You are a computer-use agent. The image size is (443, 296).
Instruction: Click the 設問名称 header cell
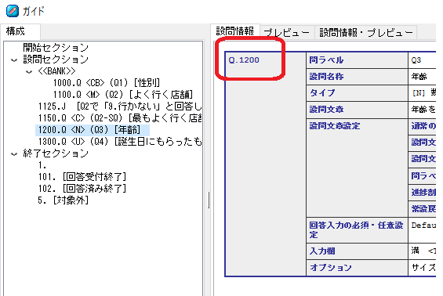click(x=358, y=77)
